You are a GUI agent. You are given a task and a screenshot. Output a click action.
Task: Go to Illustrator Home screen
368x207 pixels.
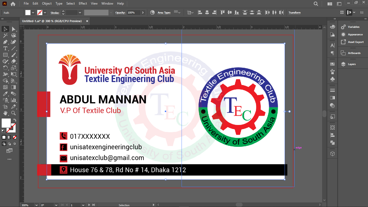(13, 4)
